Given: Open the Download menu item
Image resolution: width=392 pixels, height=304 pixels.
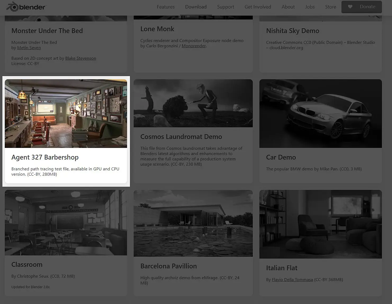Looking at the screenshot, I should pyautogui.click(x=196, y=7).
